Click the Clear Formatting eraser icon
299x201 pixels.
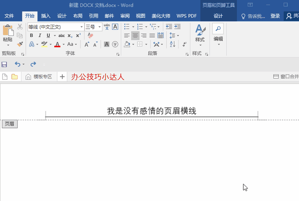coord(91,35)
